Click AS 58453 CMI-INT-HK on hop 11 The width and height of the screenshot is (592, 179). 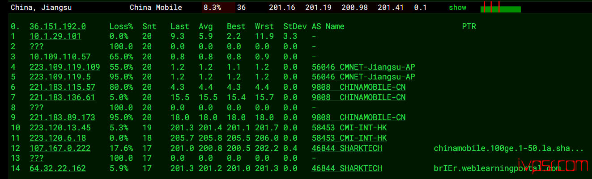tap(349, 138)
